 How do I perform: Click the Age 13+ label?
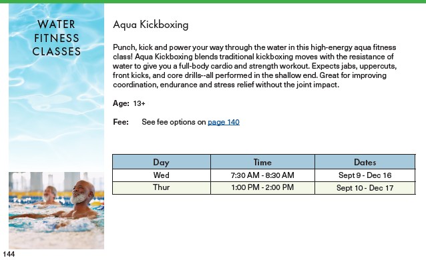pyautogui.click(x=129, y=103)
